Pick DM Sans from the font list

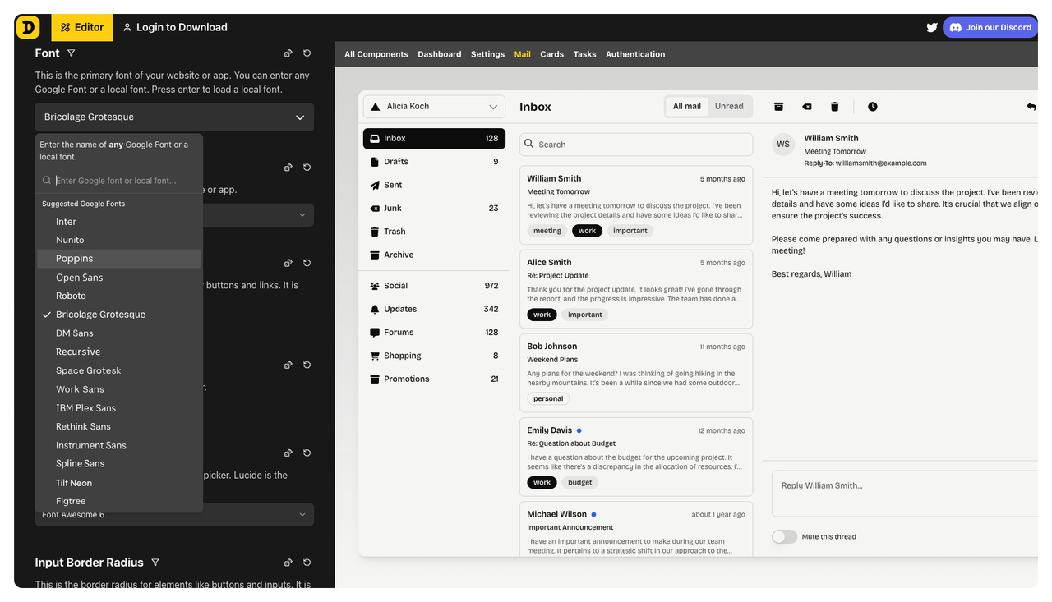119,333
